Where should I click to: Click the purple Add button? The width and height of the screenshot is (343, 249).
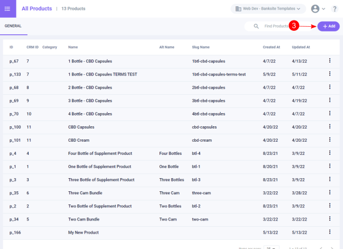(x=329, y=26)
